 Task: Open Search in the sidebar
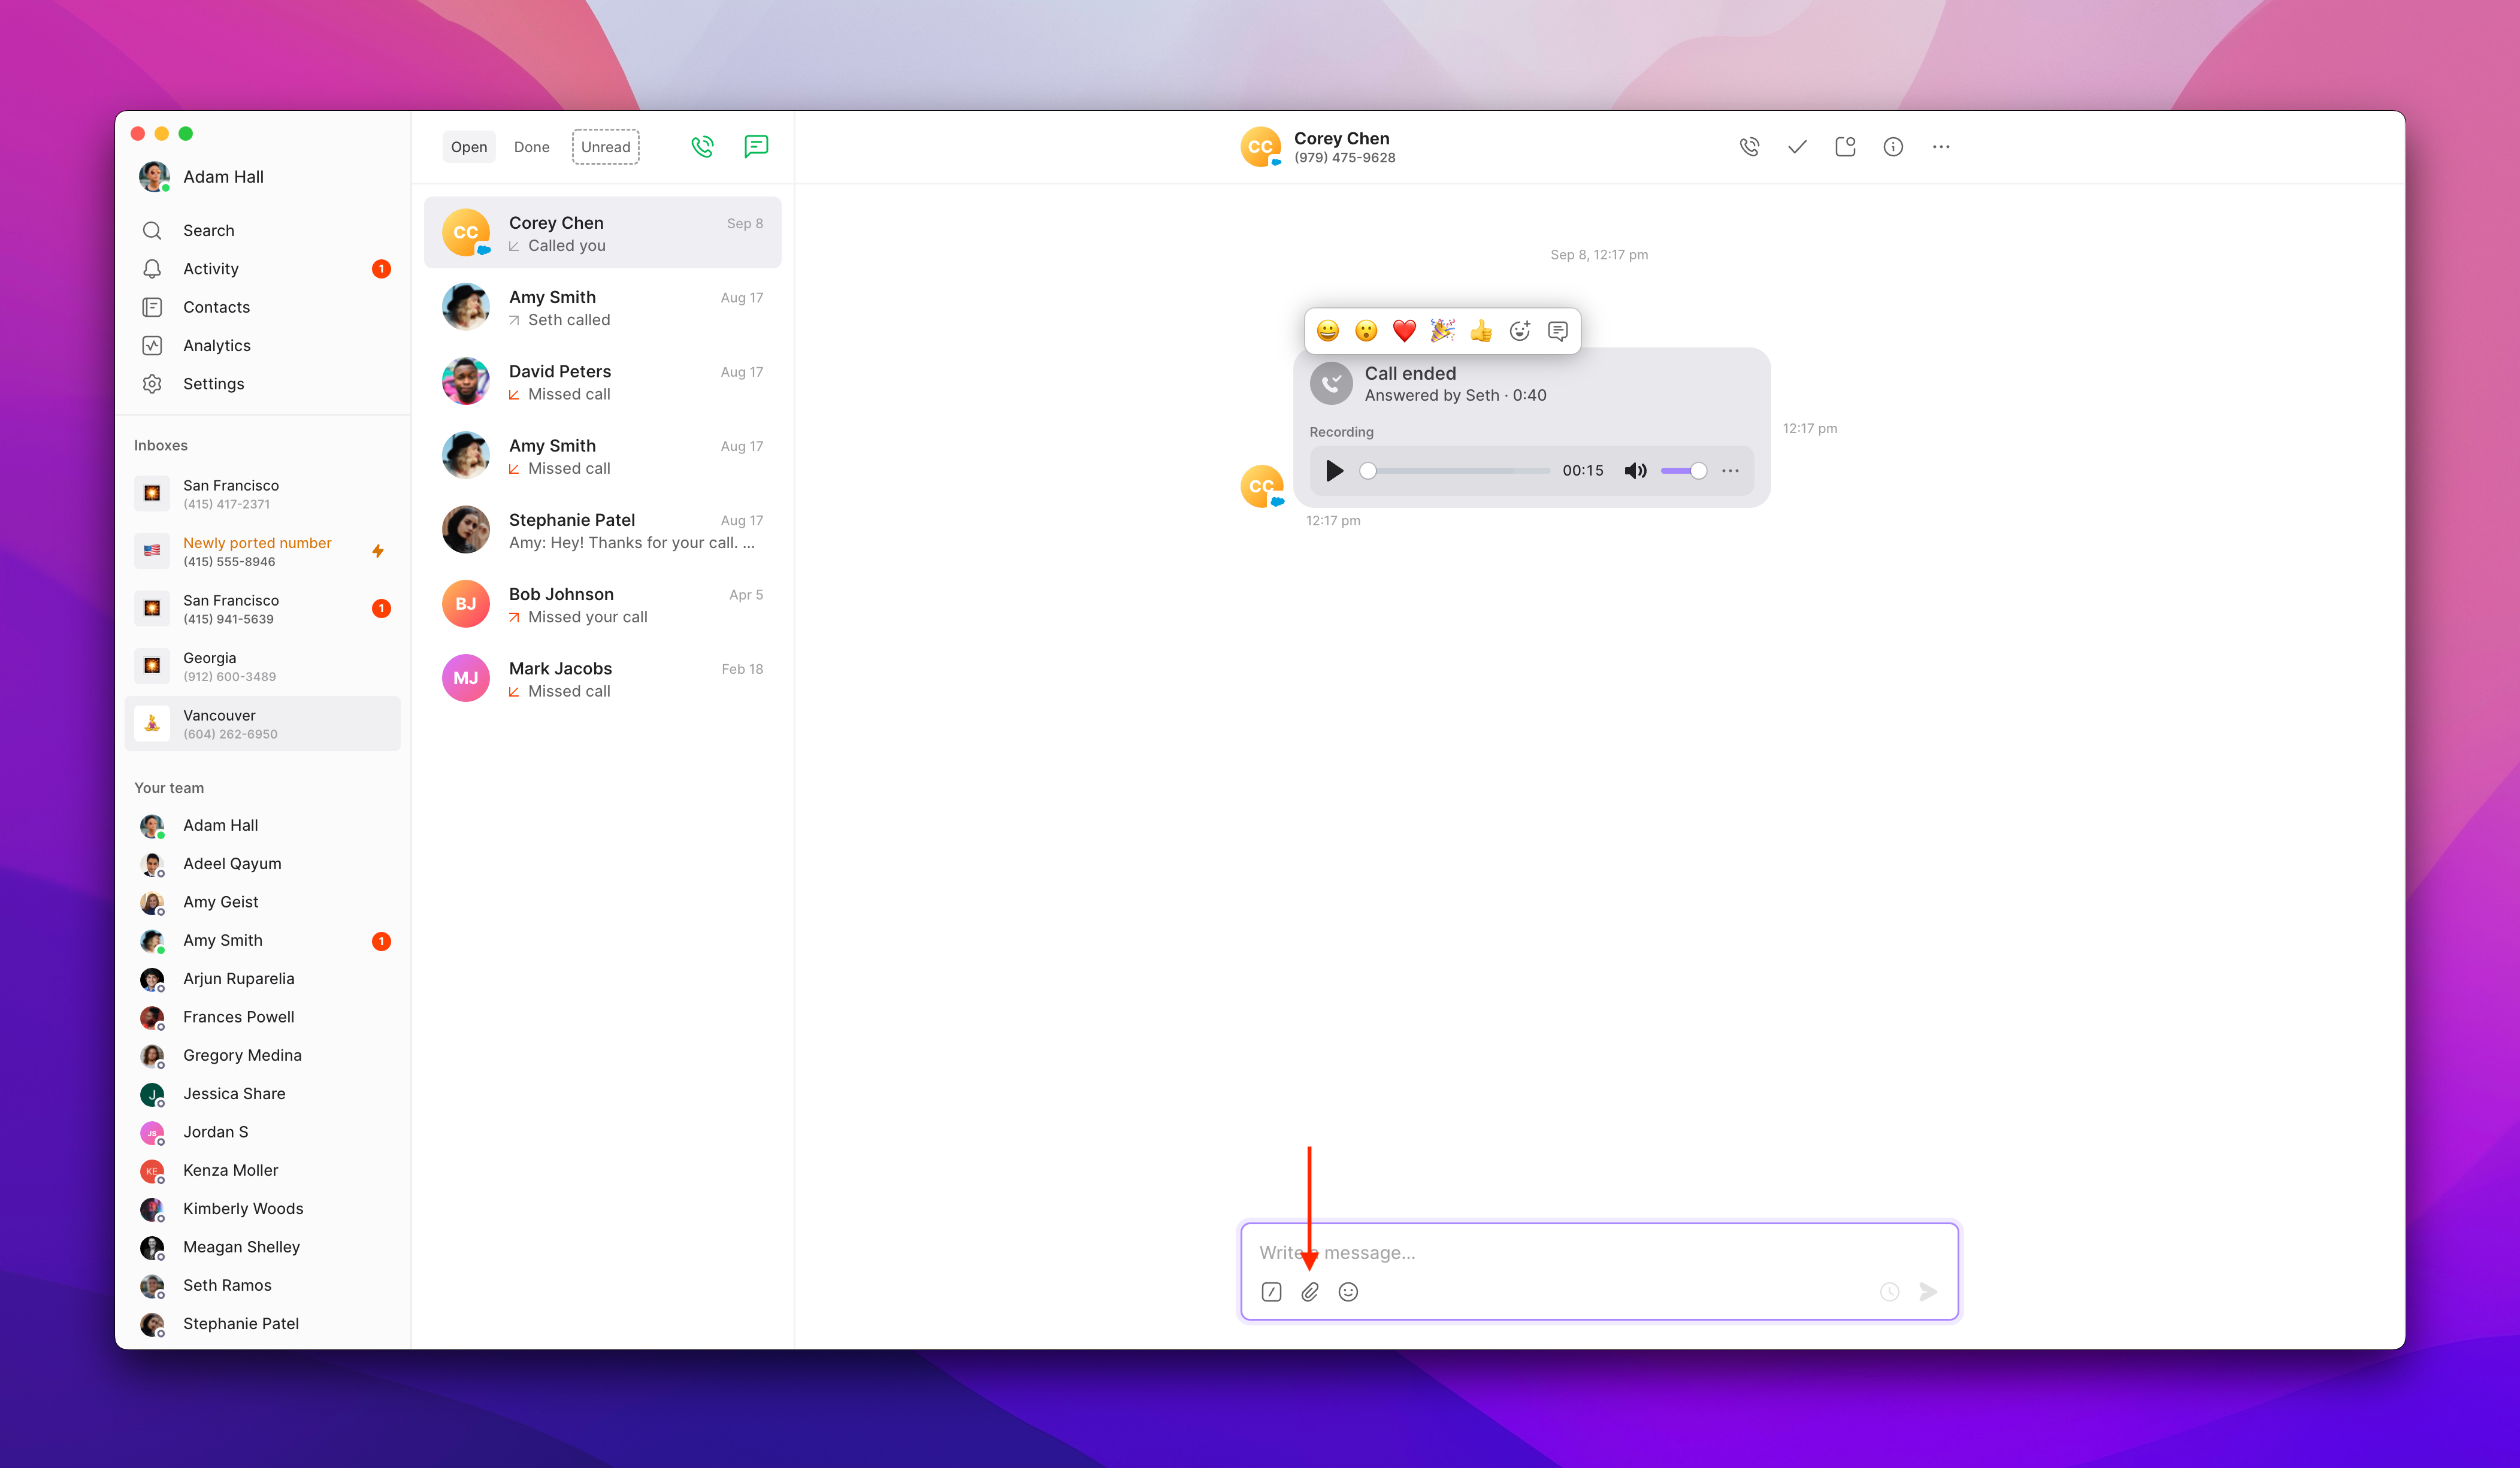pos(263,230)
